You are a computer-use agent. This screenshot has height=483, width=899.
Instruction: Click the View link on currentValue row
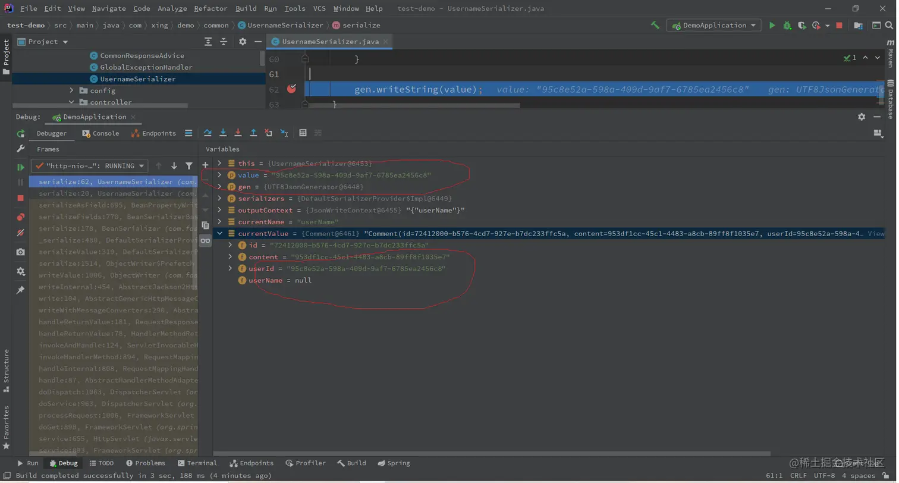click(x=876, y=234)
